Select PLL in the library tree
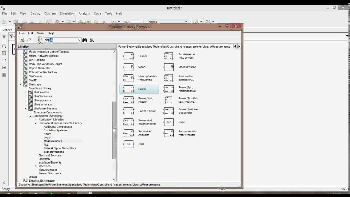Viewport: 350px width, 197px height. point(46,145)
